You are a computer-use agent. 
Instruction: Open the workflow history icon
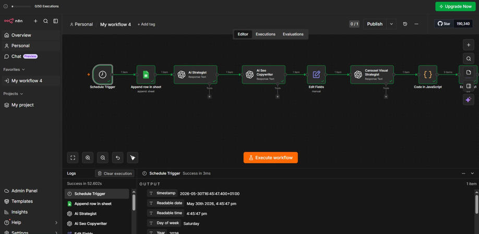tap(405, 24)
